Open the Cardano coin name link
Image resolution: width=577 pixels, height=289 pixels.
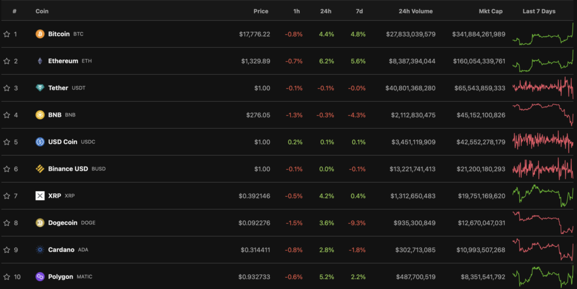point(61,250)
